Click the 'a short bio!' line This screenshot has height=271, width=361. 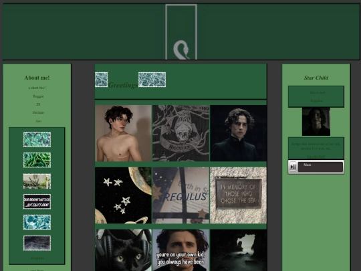coord(37,88)
